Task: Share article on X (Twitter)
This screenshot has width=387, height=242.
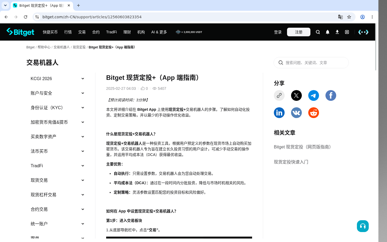Action: 296,95
